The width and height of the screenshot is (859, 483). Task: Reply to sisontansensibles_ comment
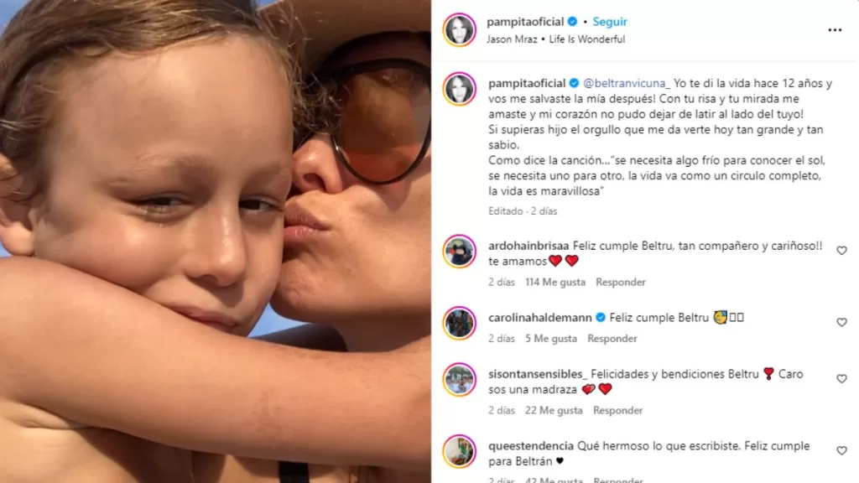click(617, 410)
